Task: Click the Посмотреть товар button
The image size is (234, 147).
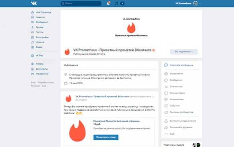Action: pos(106,137)
